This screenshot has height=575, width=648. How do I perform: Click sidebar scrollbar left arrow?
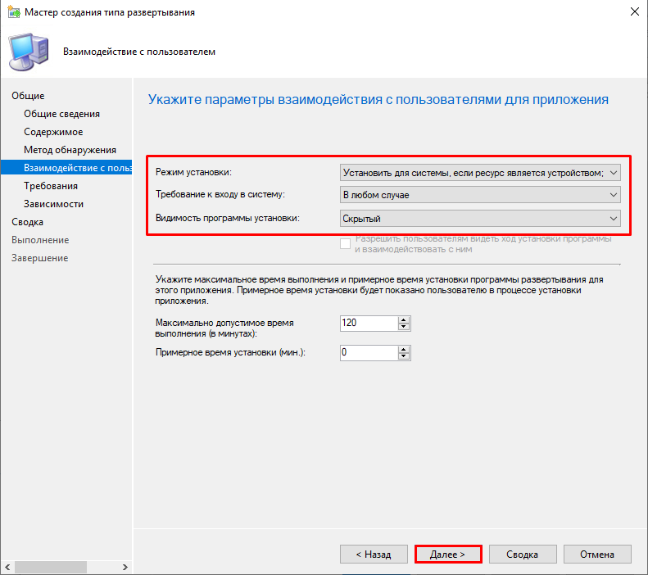(7, 567)
